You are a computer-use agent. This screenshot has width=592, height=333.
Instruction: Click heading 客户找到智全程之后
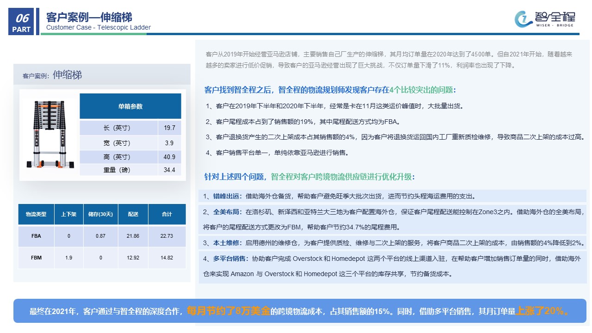pos(330,90)
